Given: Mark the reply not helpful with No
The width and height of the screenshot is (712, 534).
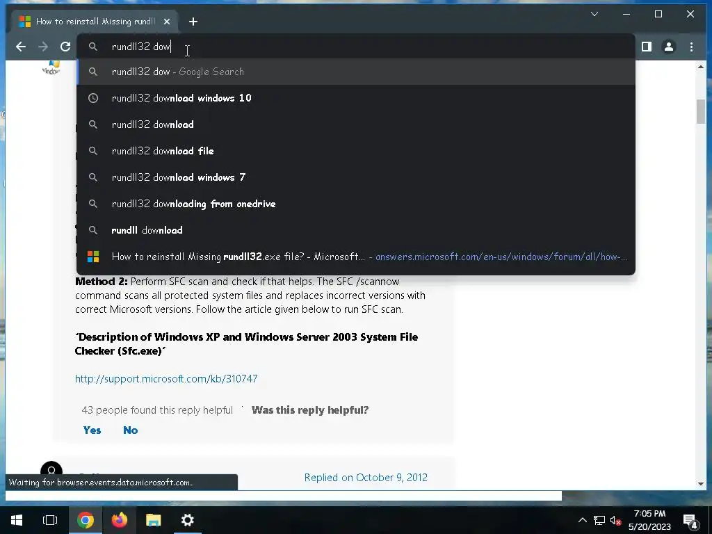Looking at the screenshot, I should click(x=130, y=430).
